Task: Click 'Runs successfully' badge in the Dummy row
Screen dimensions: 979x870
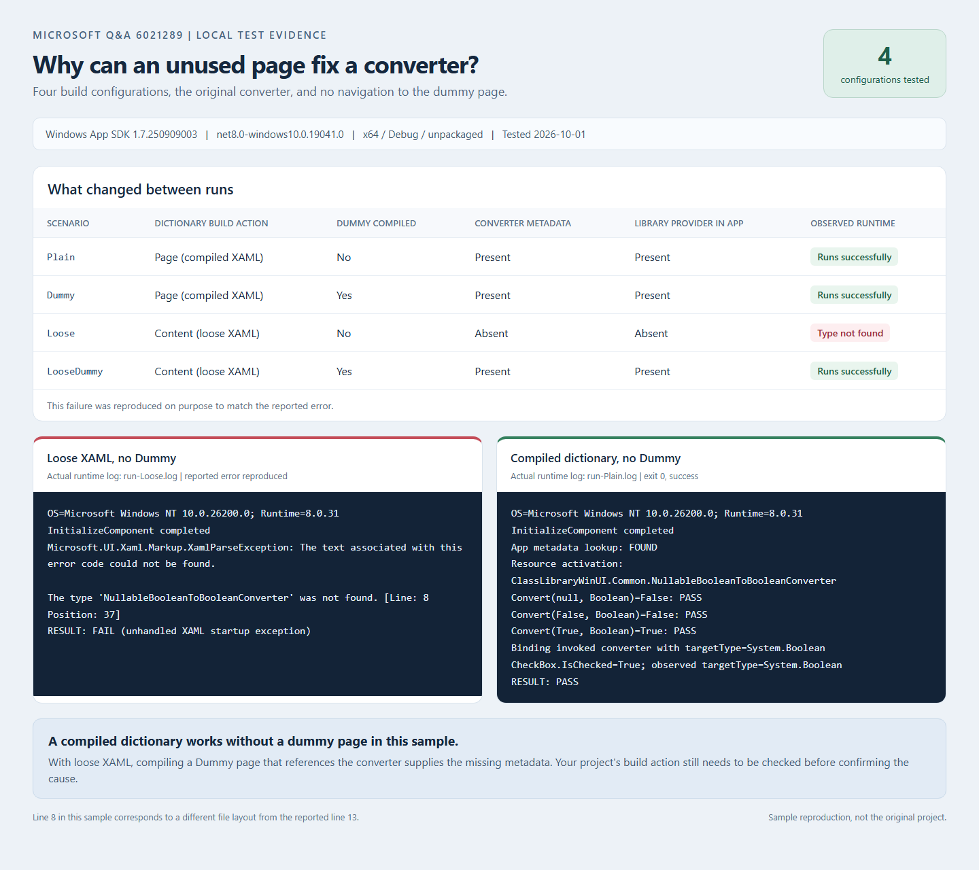Action: (x=854, y=295)
